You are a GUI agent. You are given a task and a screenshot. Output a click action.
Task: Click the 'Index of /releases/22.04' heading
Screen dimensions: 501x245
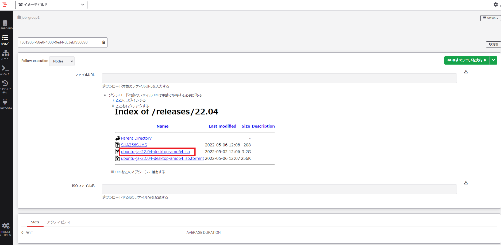click(166, 112)
